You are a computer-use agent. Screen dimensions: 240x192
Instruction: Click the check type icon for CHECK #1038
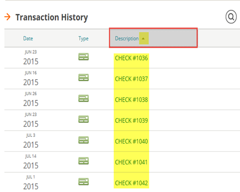84,98
